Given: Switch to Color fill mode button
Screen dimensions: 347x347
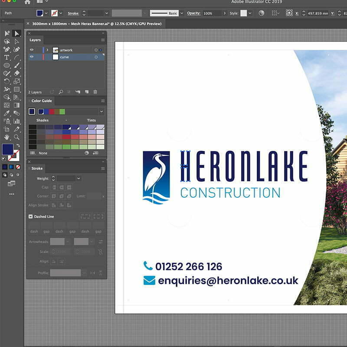Looking at the screenshot, I should (x=5, y=167).
